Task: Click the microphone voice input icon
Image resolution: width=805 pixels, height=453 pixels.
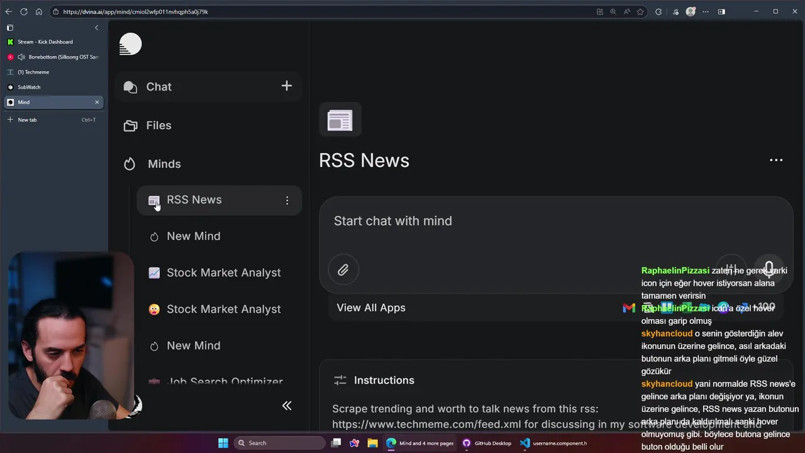Action: click(x=769, y=269)
